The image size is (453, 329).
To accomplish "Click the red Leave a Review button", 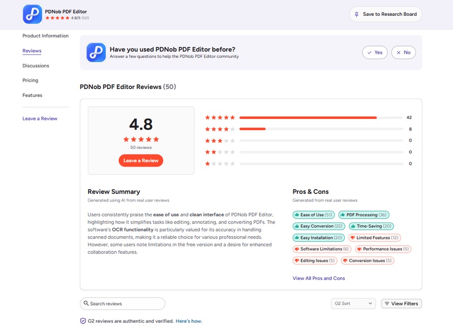I will click(x=141, y=161).
